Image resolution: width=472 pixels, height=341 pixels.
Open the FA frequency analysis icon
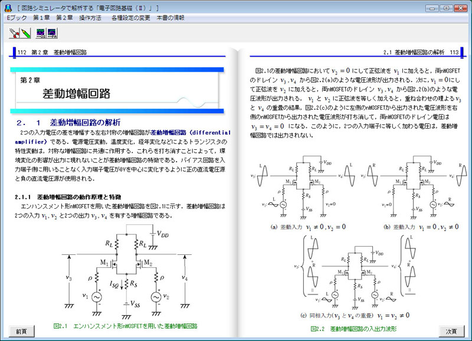coord(52,33)
